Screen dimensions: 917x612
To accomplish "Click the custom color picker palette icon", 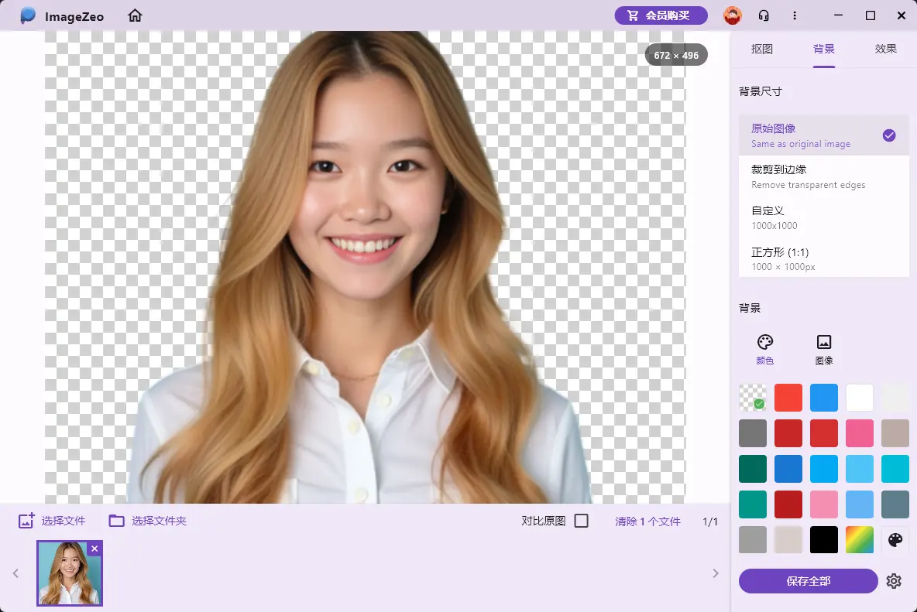I will coord(895,539).
